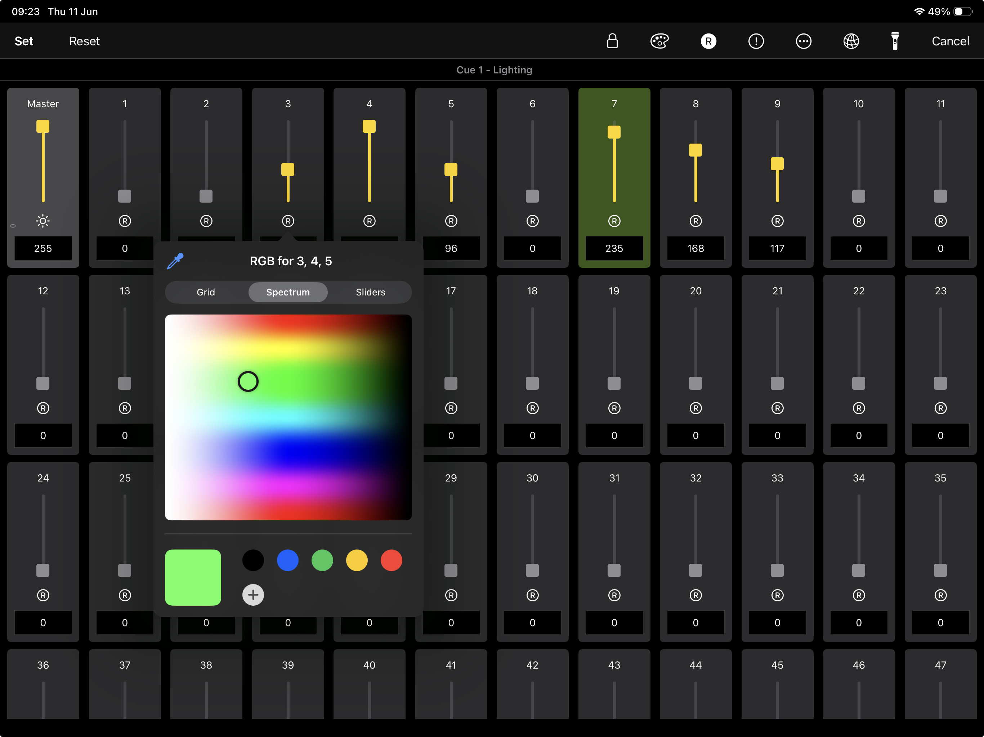Tap the Master value field 255

(43, 248)
